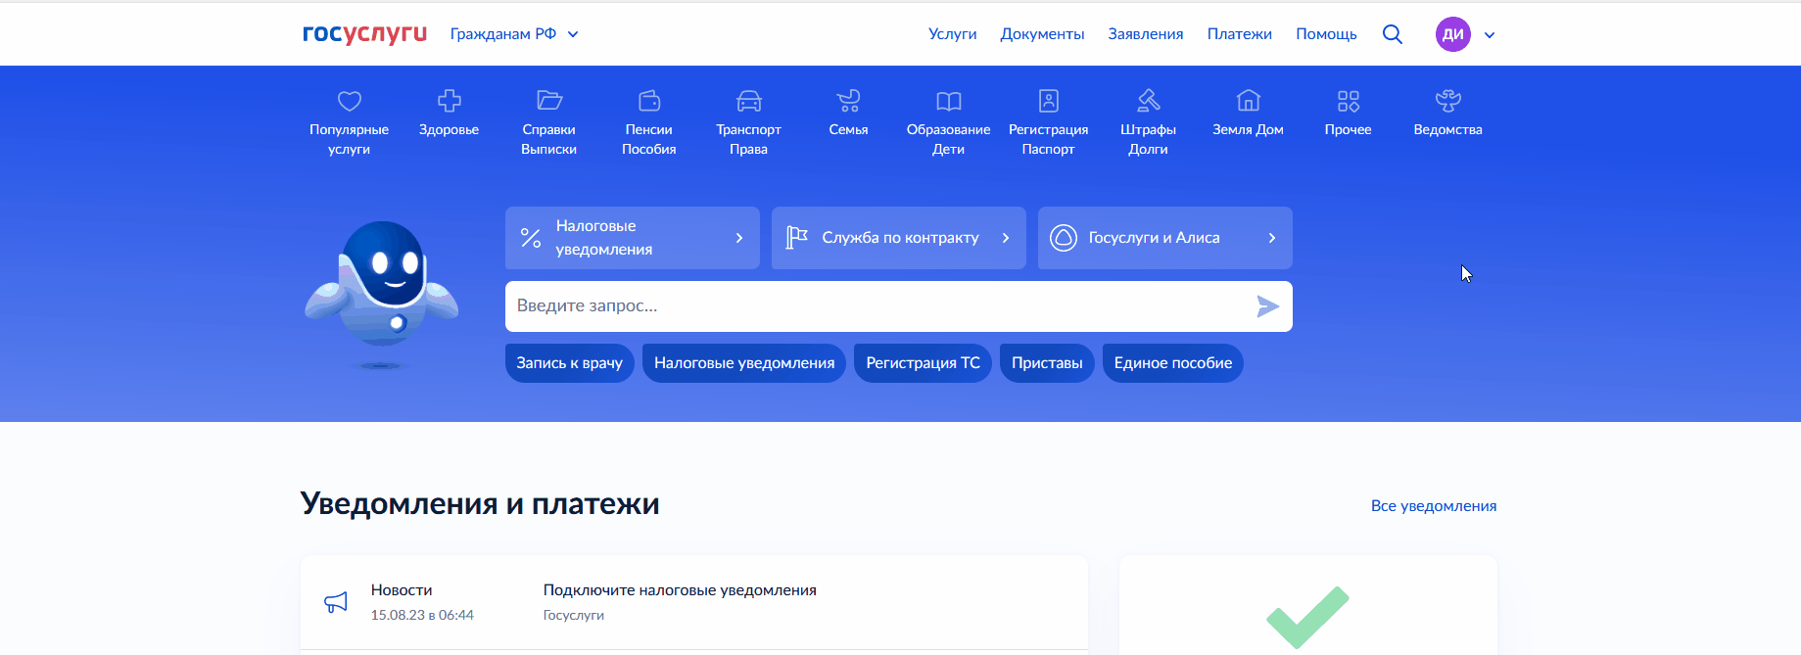Open the Все уведомления link
The image size is (1801, 655).
[x=1433, y=506]
